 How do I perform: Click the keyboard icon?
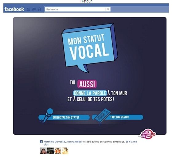(103, 115)
